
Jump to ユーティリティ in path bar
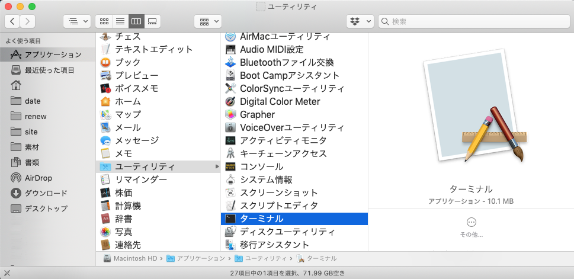point(261,258)
